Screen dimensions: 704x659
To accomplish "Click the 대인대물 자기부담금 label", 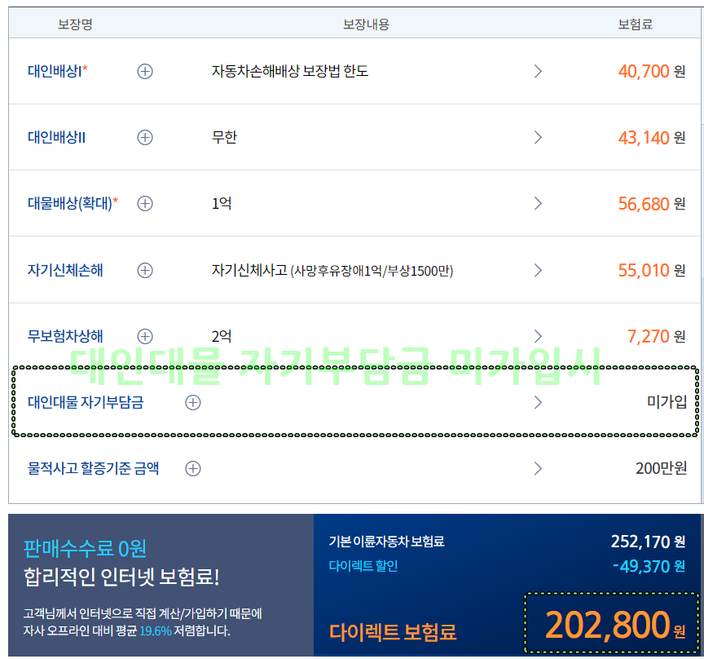I will click(x=86, y=402).
